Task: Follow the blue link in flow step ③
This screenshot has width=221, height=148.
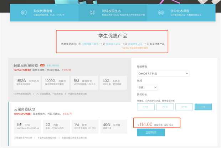Action: [x=135, y=44]
